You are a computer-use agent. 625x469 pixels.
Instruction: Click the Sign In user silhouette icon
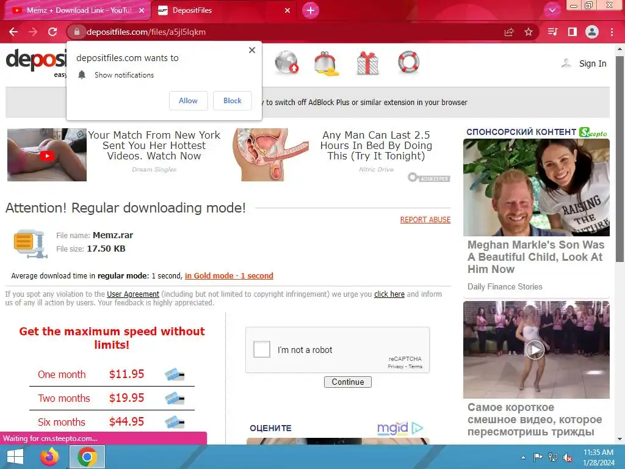tap(566, 63)
